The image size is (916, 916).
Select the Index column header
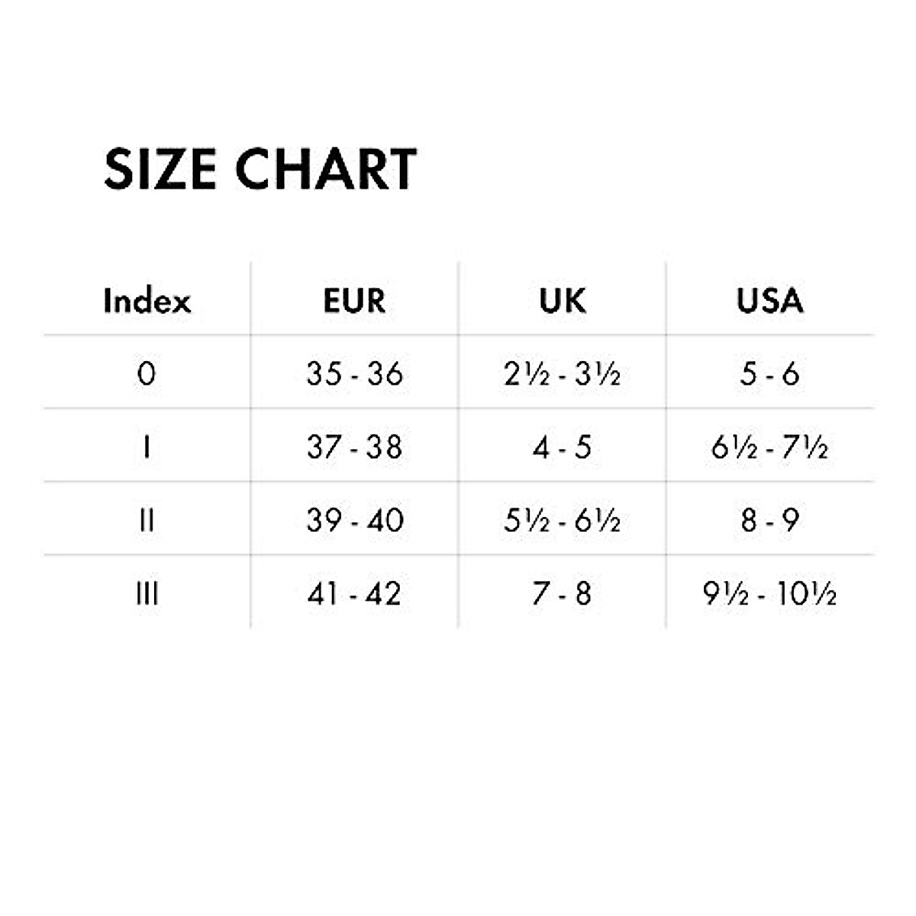tap(147, 301)
